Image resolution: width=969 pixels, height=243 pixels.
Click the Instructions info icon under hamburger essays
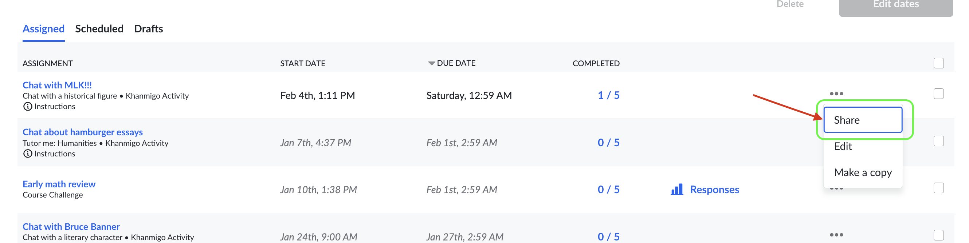click(x=27, y=154)
